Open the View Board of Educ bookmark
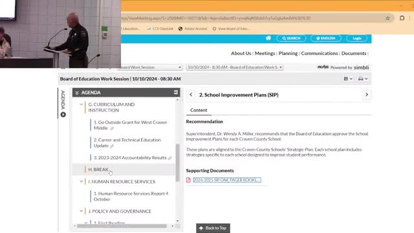Screen dimensions: 414x233 (232, 28)
